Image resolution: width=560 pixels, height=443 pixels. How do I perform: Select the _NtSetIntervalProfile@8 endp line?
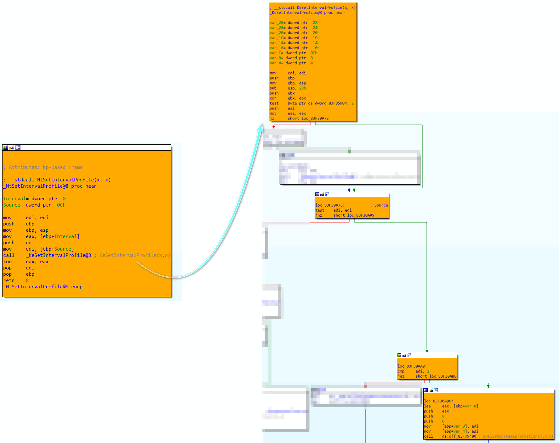pos(43,287)
